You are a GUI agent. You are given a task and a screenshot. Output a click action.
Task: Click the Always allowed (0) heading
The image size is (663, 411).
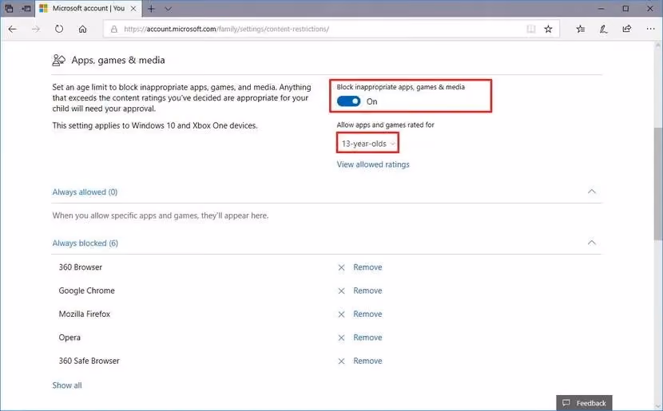[85, 192]
